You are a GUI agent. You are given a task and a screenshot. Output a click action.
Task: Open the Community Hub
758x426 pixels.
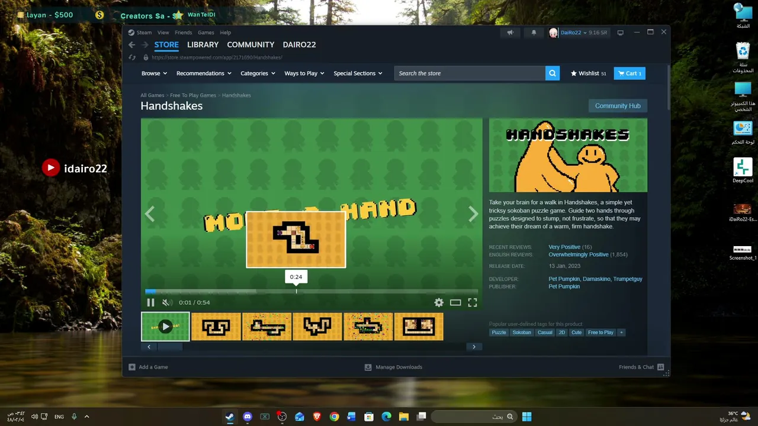[618, 106]
